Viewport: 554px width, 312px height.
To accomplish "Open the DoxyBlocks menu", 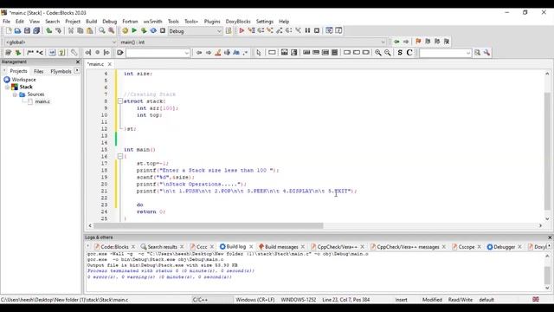I will tap(238, 21).
